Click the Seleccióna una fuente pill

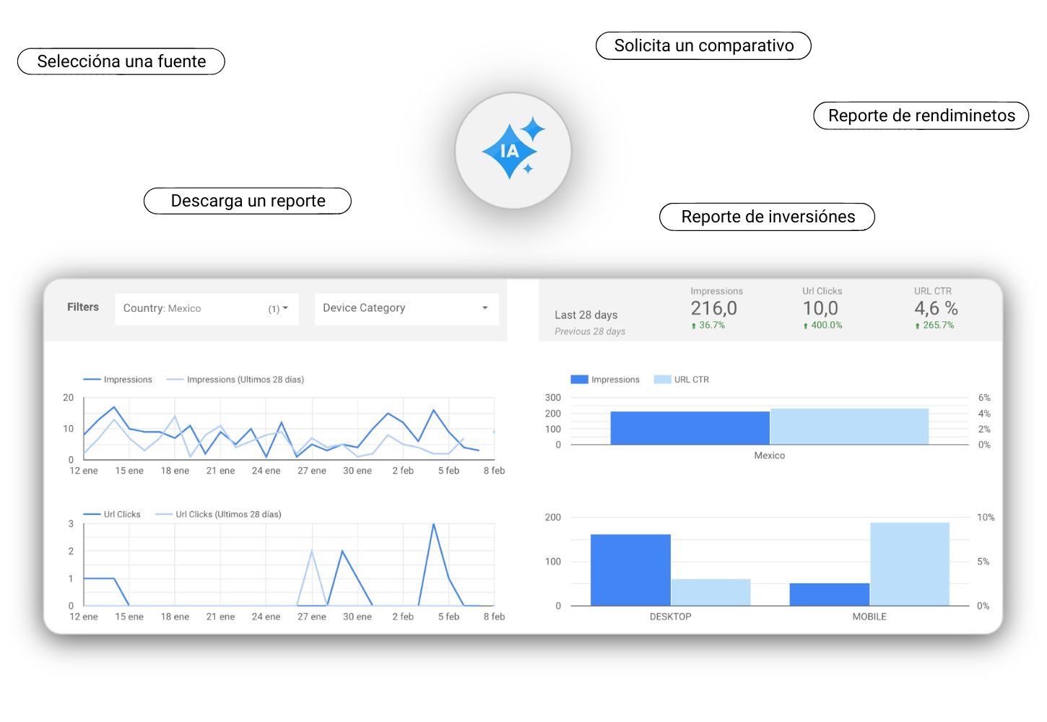(121, 61)
